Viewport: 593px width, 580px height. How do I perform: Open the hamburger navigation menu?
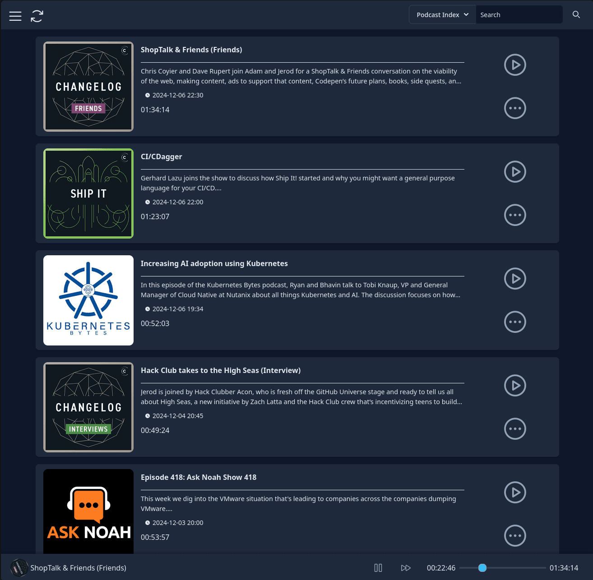pos(15,16)
